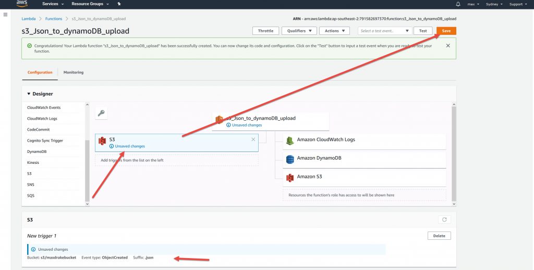This screenshot has width=534, height=270.
Task: Delete the new S3 trigger
Action: pyautogui.click(x=439, y=236)
